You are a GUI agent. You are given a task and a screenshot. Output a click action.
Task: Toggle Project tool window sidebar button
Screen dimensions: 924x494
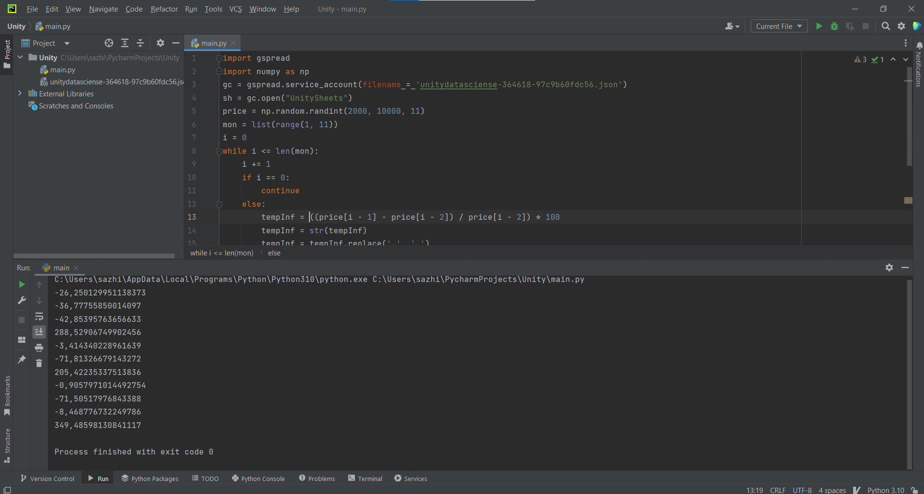(x=7, y=53)
